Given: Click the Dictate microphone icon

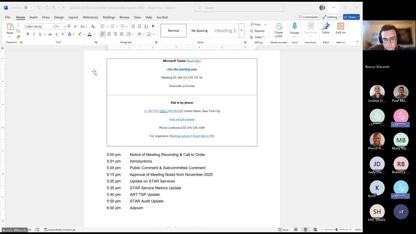Looking at the screenshot, I should pos(294,27).
